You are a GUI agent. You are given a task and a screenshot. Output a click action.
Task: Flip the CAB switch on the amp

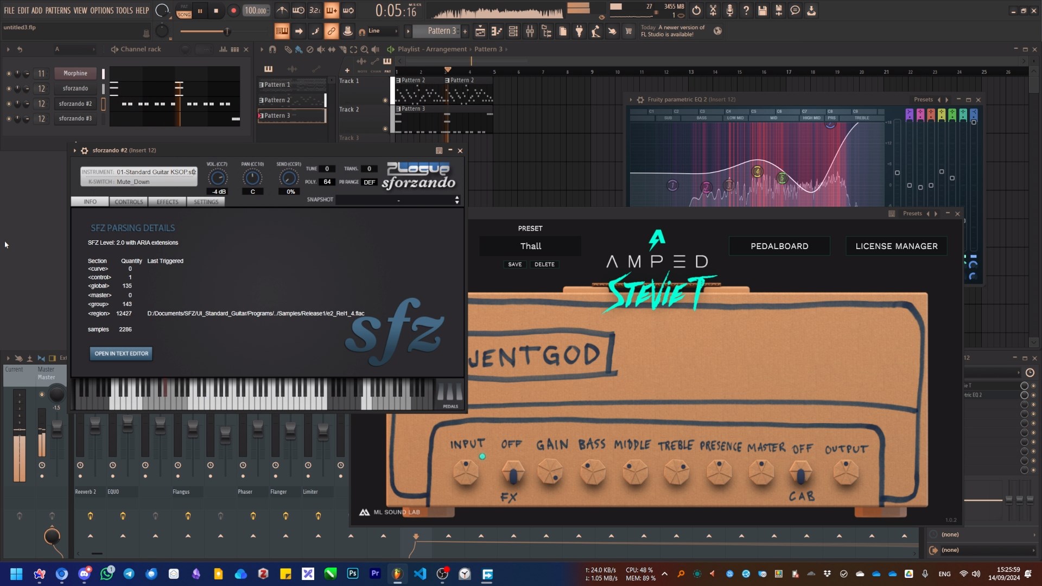(x=800, y=474)
